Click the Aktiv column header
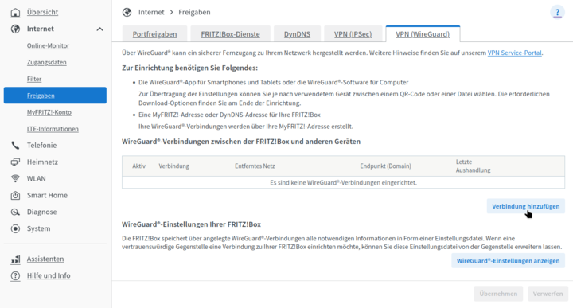Image resolution: width=573 pixels, height=308 pixels. point(138,166)
